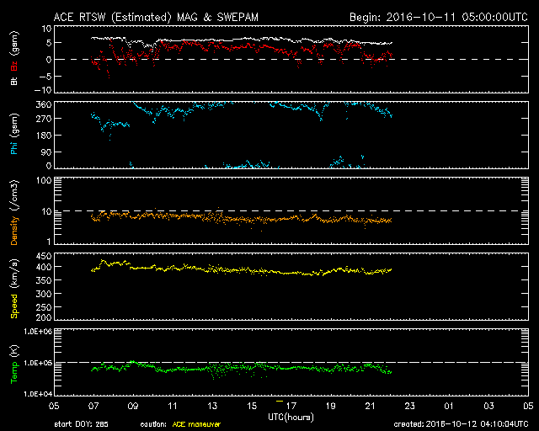Click the '90' Phi axis value
539x431 pixels.
pyautogui.click(x=46, y=152)
